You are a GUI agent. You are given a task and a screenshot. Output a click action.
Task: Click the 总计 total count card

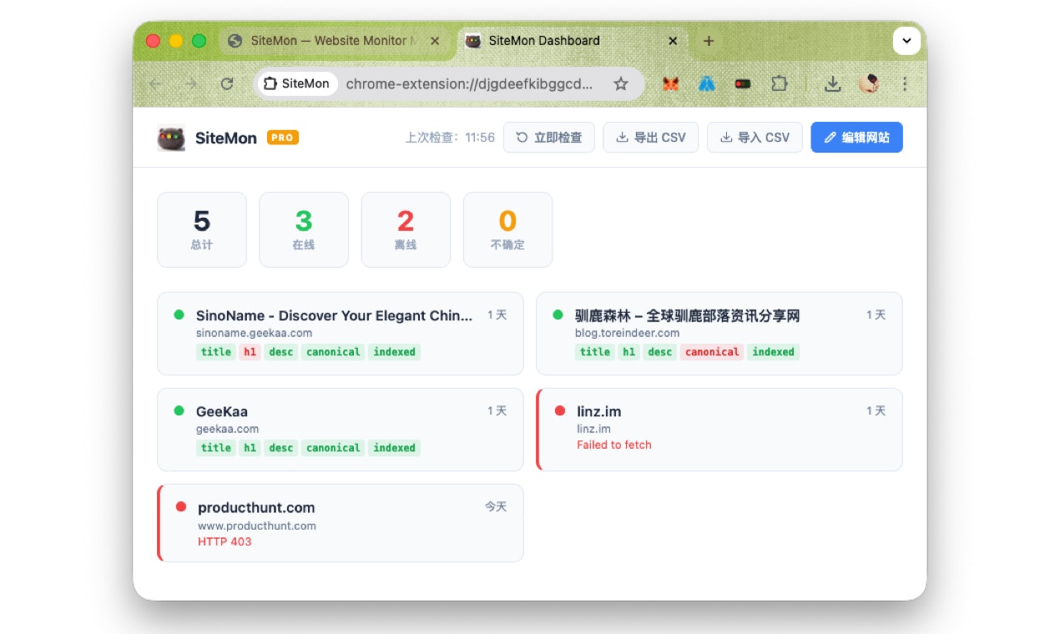coord(202,230)
